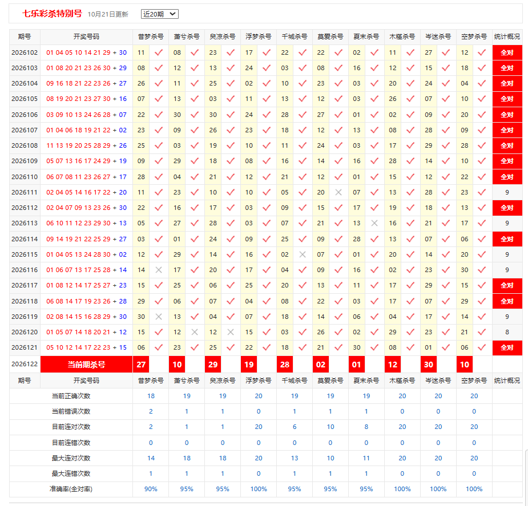Click the 最大连对次数 value 13 under 千城杀号

click(295, 458)
